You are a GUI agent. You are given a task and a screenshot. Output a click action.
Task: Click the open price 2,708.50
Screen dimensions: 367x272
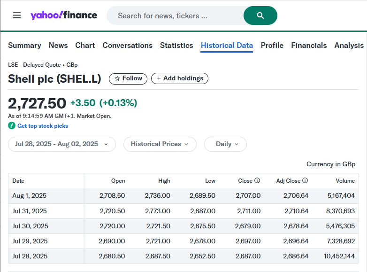[x=112, y=195]
